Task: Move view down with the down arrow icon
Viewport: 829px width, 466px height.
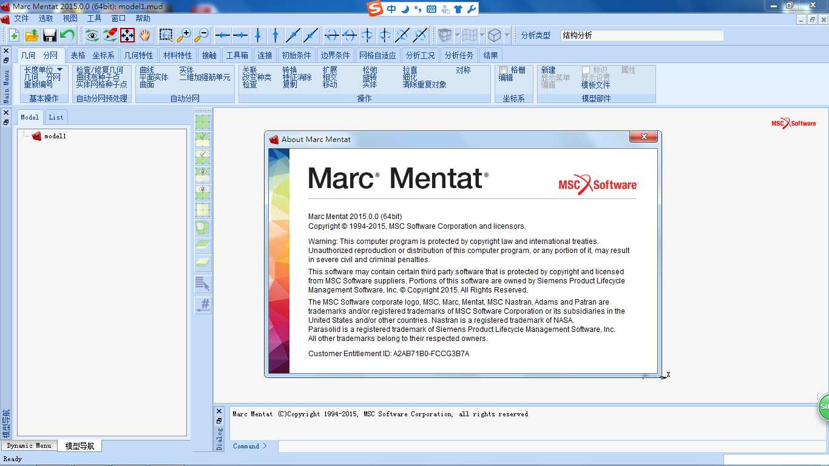Action: tap(258, 35)
